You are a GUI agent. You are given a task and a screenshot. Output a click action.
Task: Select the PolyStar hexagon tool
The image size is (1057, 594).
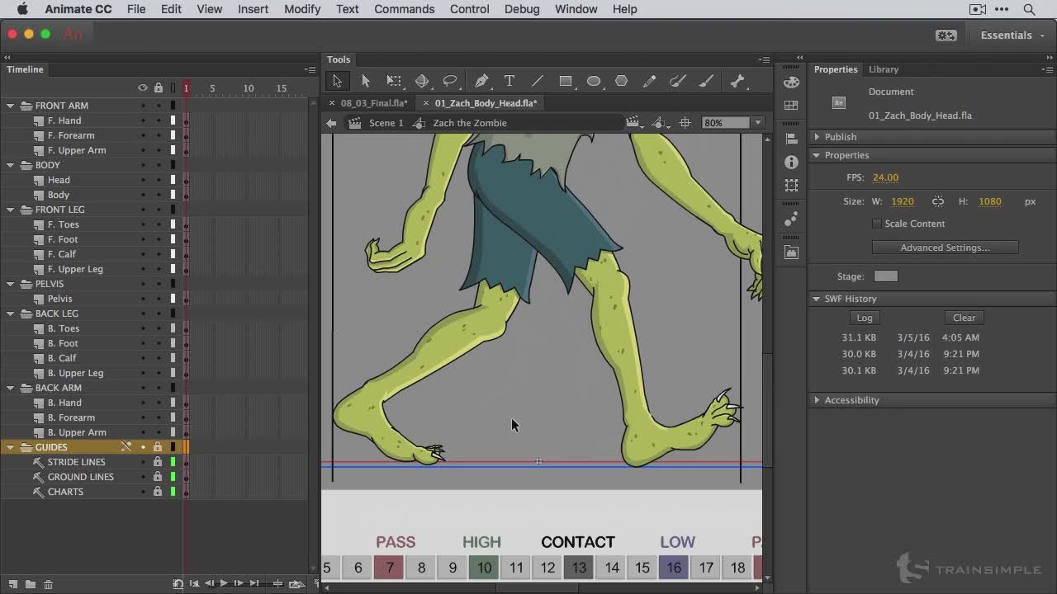622,81
